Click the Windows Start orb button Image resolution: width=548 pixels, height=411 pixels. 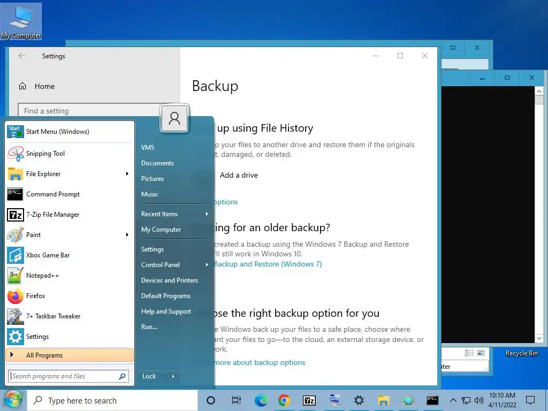[13, 400]
